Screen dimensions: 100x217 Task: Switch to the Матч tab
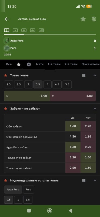40,64
